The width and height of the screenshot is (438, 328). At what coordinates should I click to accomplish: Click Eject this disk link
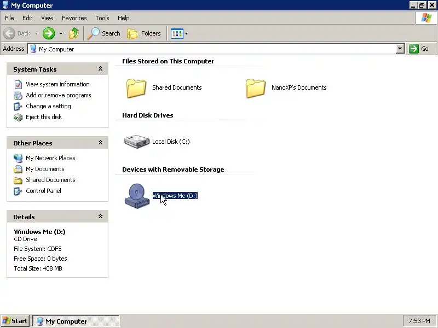coord(44,117)
